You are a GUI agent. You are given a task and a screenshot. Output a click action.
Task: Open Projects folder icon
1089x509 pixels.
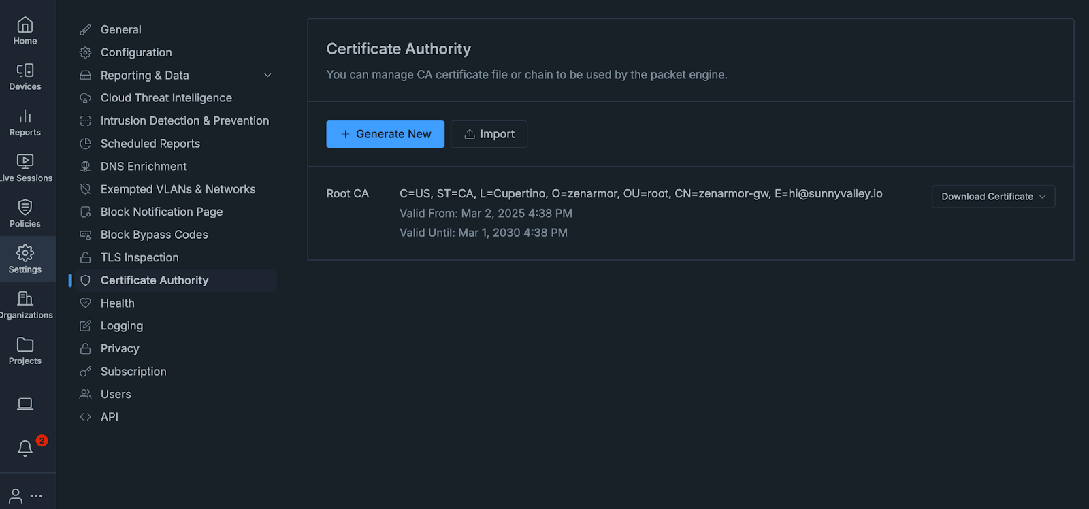tap(25, 350)
